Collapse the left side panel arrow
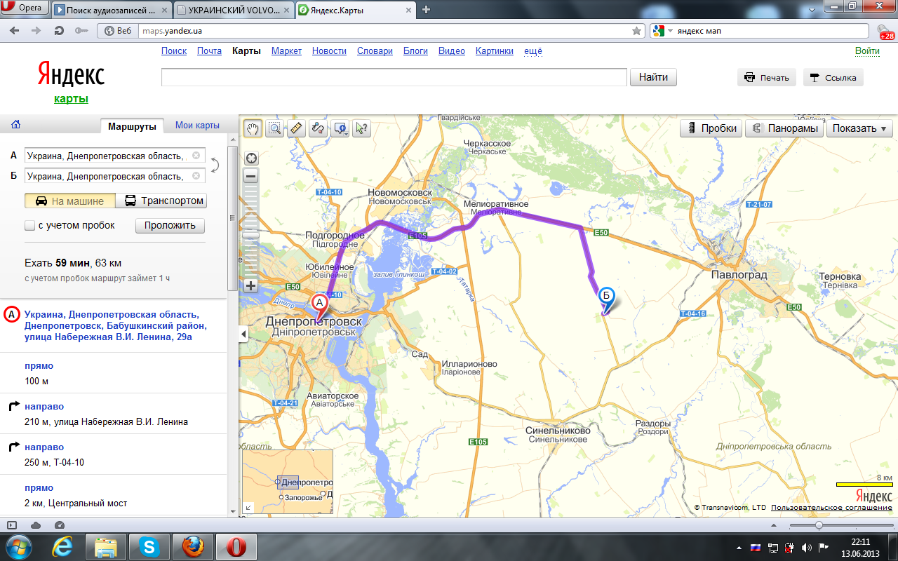898x561 pixels. pyautogui.click(x=243, y=334)
